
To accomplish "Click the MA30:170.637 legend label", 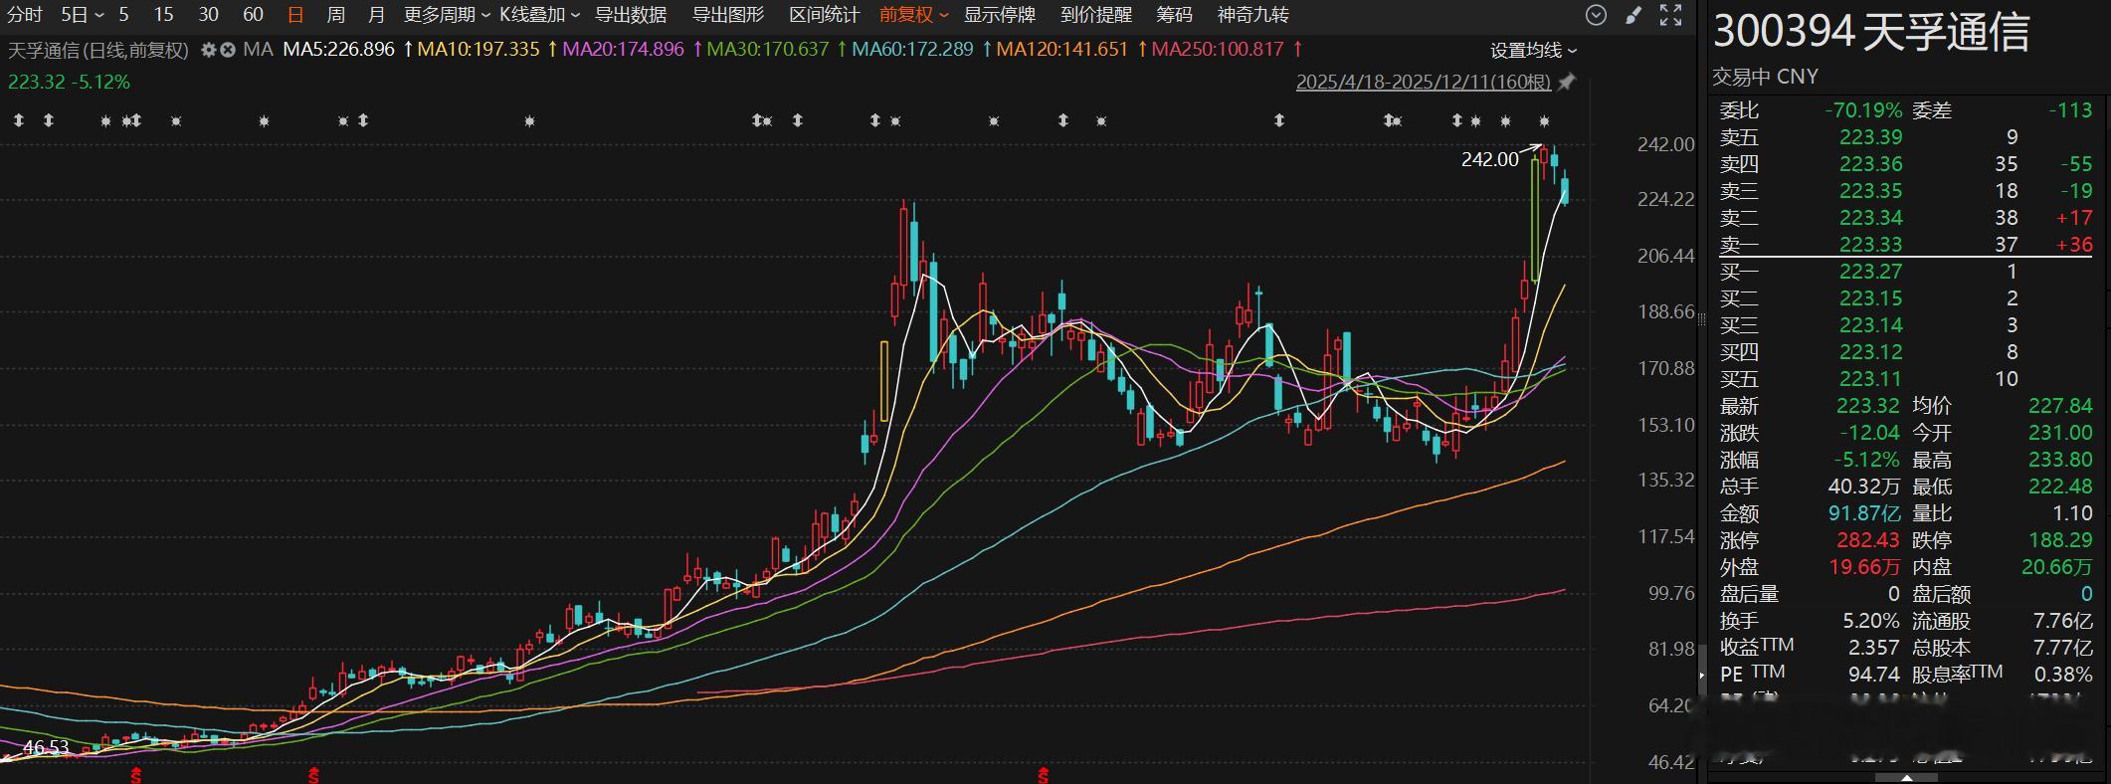I will tap(768, 50).
